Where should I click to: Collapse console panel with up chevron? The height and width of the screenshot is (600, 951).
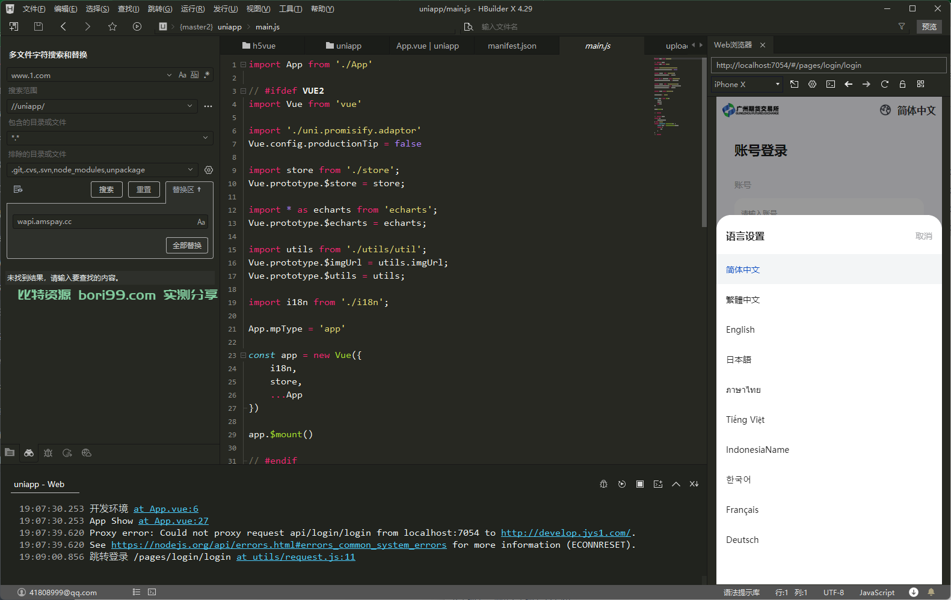[x=676, y=484]
